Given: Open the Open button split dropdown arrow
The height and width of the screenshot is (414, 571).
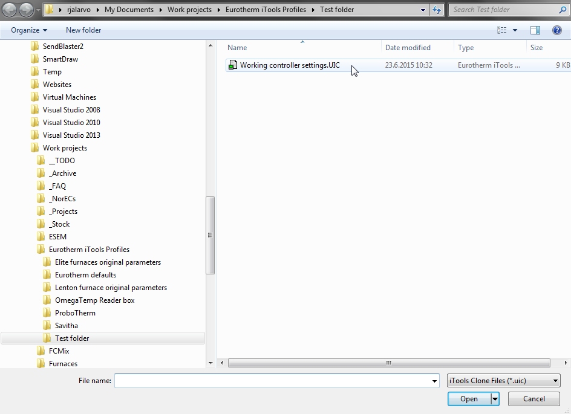Looking at the screenshot, I should 495,399.
